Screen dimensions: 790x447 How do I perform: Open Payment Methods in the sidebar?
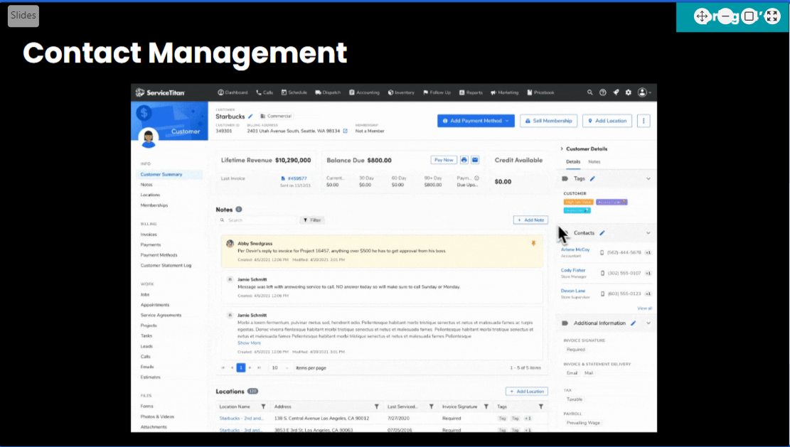[159, 255]
